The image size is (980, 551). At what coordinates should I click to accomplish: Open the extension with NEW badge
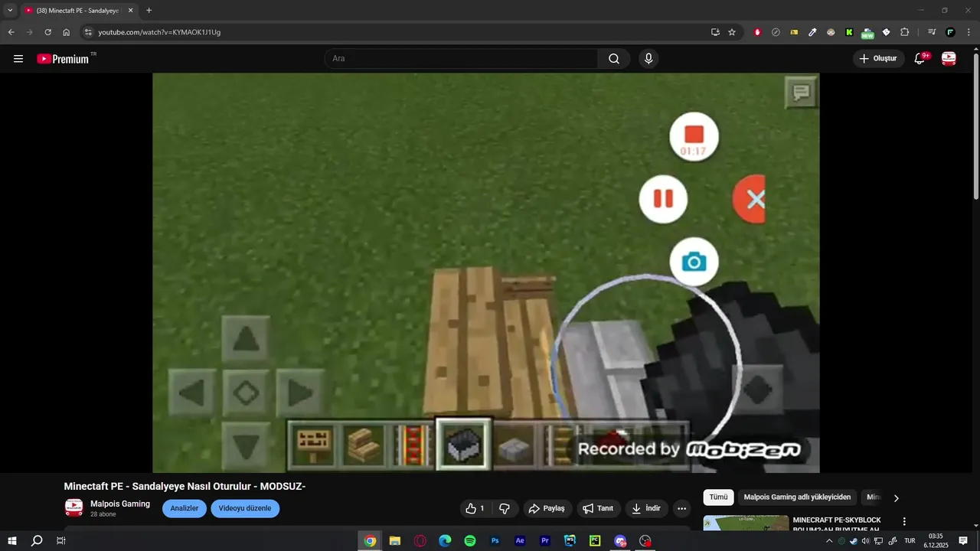click(x=867, y=33)
